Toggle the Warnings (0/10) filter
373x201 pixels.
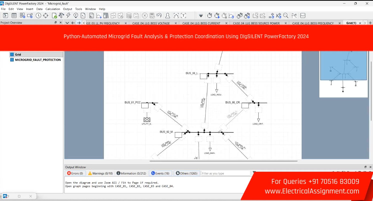(100, 173)
